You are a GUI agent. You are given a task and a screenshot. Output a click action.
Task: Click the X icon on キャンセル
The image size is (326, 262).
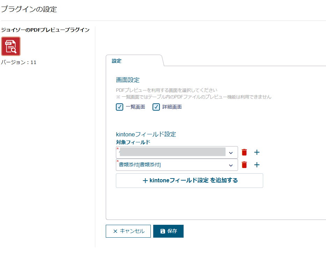tap(115, 231)
